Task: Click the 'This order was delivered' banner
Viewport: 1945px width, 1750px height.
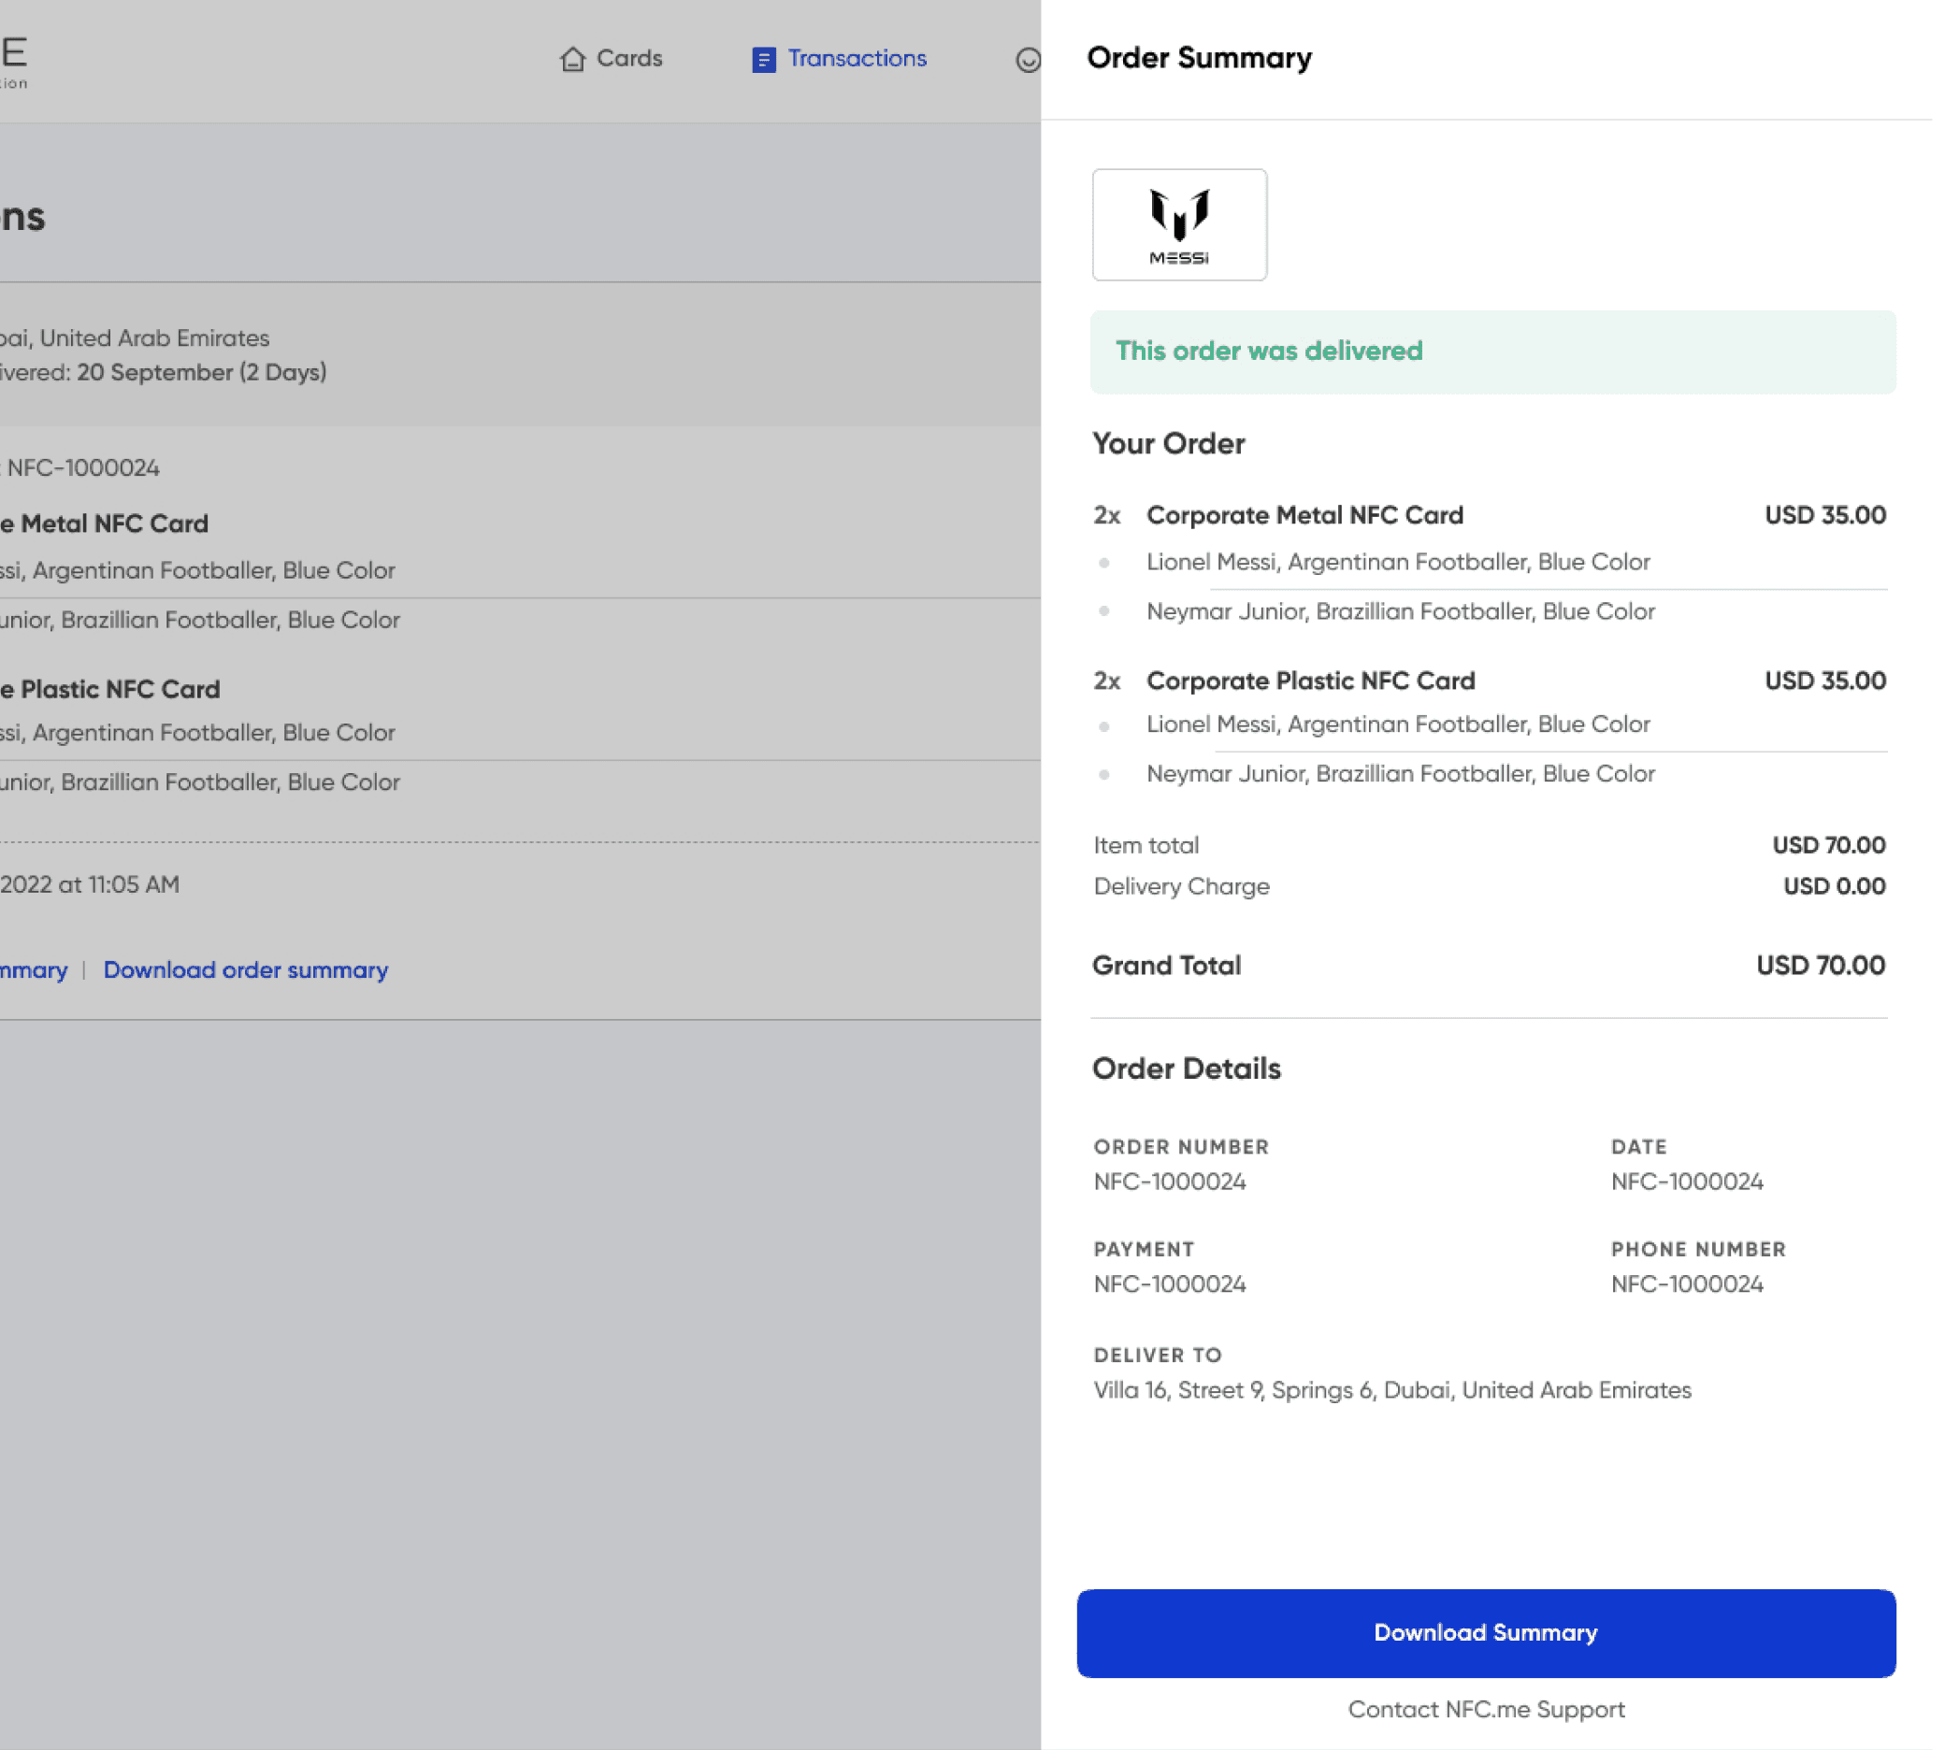Action: [x=1493, y=351]
